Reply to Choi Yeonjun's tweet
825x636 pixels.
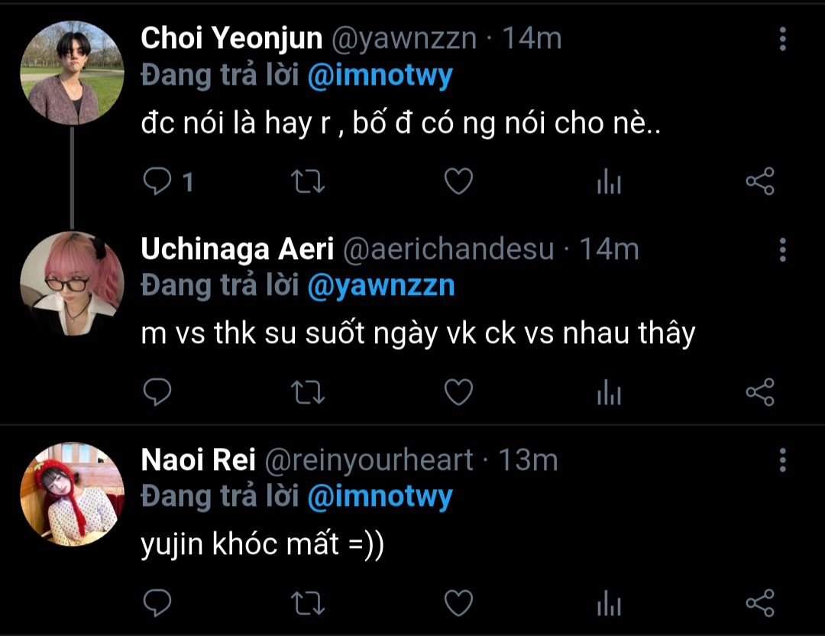click(x=158, y=182)
